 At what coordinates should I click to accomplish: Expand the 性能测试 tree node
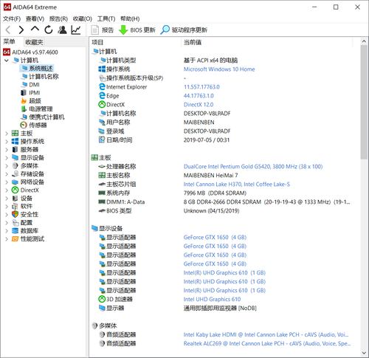7,239
